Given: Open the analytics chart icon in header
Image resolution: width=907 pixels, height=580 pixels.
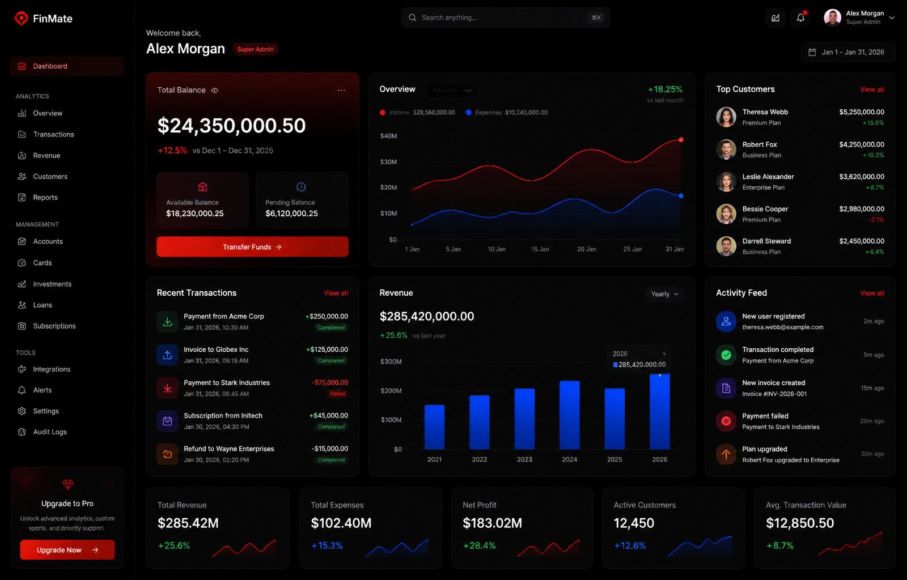Looking at the screenshot, I should [x=775, y=18].
